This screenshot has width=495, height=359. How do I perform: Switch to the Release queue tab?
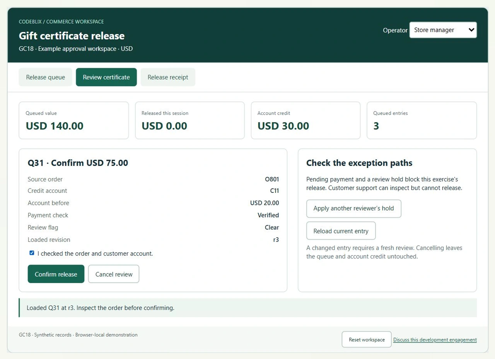pos(45,77)
